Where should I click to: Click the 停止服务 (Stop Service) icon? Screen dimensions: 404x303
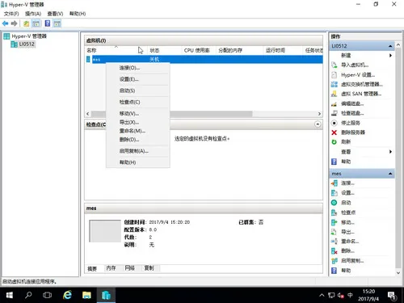click(334, 123)
